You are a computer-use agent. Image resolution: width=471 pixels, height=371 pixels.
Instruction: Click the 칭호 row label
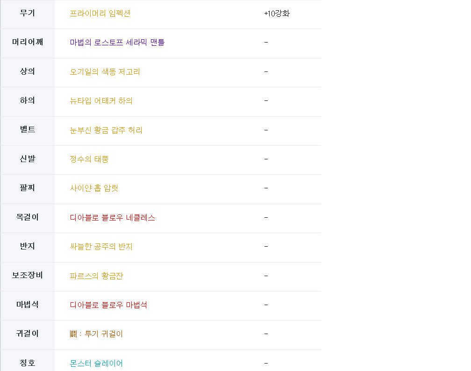[x=28, y=363]
